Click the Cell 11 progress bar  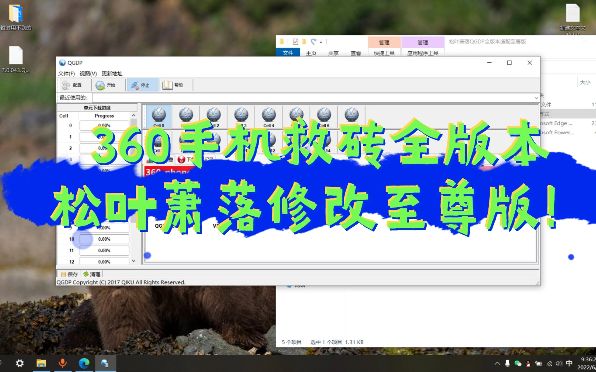(105, 250)
